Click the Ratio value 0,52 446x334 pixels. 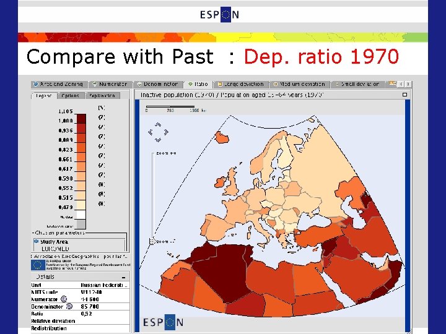[87, 314]
